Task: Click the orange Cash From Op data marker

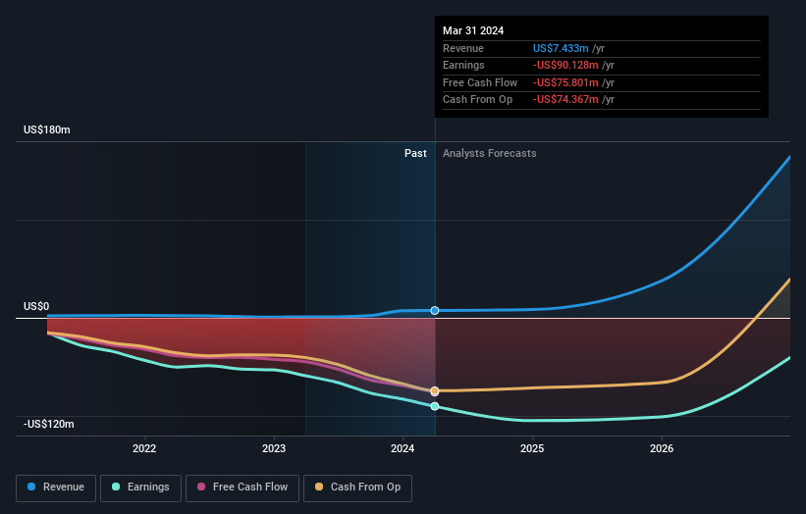Action: (435, 391)
